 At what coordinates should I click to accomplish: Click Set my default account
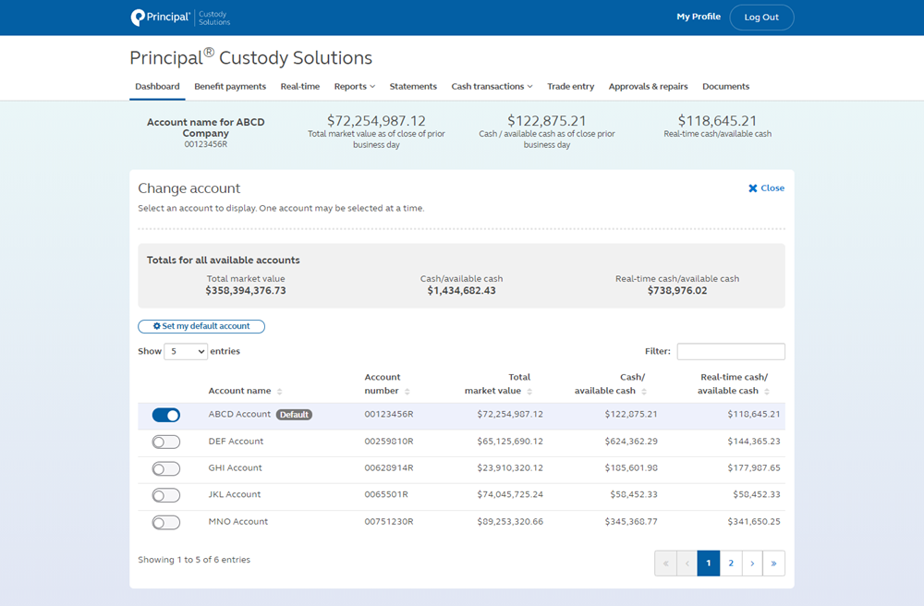pyautogui.click(x=201, y=326)
